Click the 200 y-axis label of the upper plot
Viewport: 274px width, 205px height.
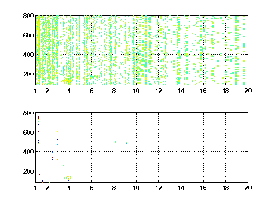29,74
